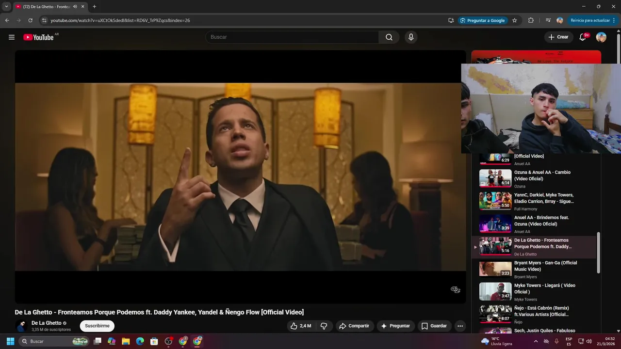Mute the tab via speaker icon
This screenshot has height=349, width=621.
coord(75,7)
